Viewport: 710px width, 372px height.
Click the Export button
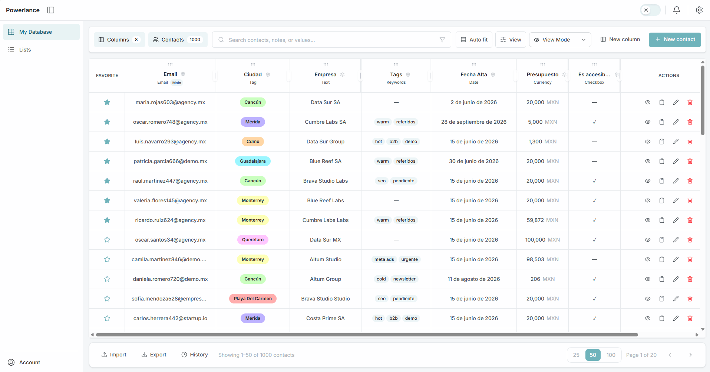tap(153, 355)
